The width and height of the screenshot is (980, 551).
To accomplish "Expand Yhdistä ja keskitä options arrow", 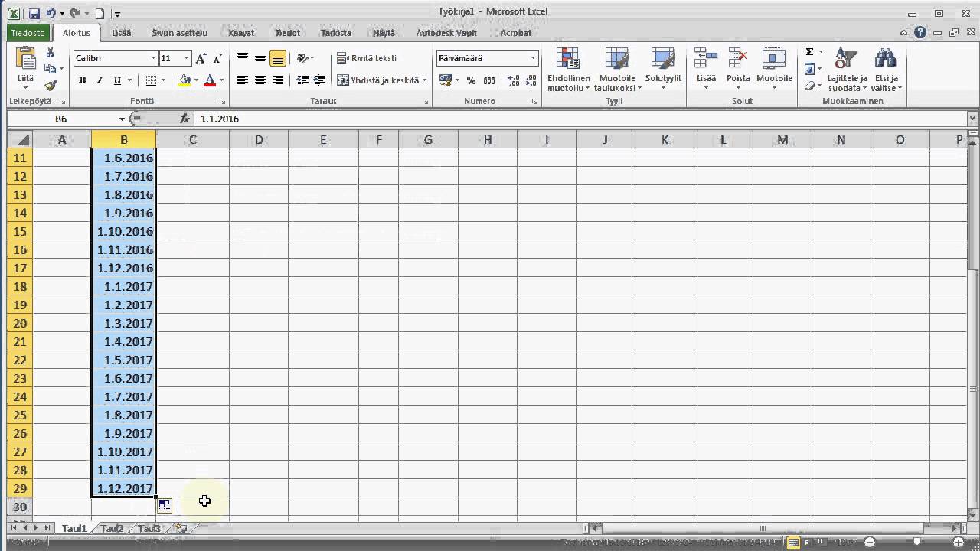I will (x=424, y=80).
